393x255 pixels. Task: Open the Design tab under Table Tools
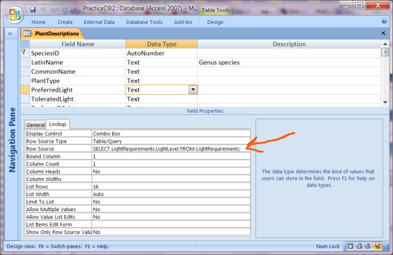(215, 22)
